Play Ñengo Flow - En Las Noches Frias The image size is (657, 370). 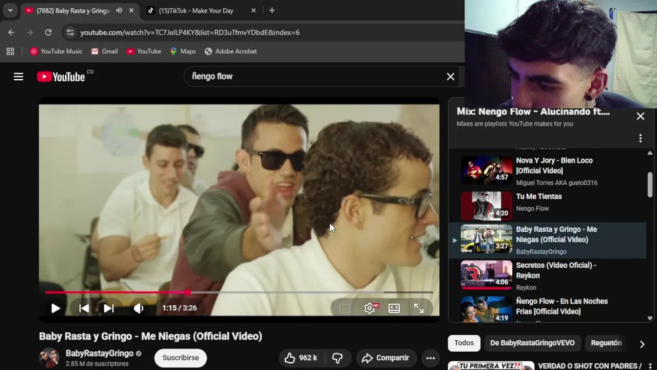[x=547, y=308]
